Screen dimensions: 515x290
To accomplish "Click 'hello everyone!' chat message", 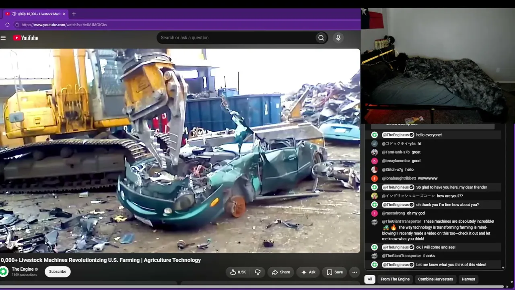I will [x=429, y=135].
